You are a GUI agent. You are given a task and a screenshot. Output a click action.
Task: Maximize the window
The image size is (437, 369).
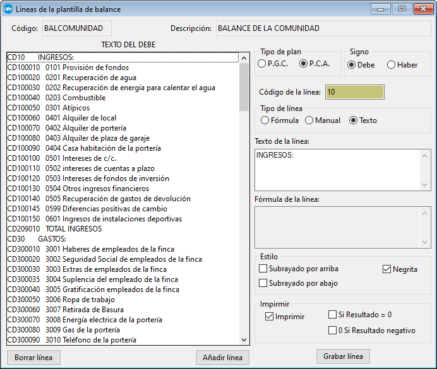[x=401, y=9]
